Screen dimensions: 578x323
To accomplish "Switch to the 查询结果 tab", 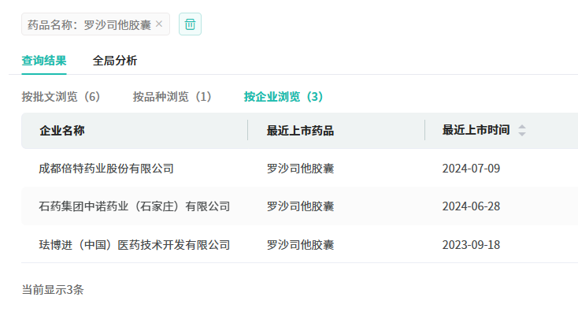I will coord(44,61).
